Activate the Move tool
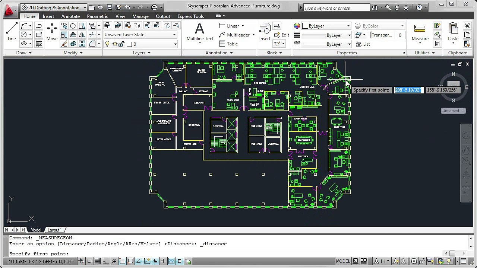The height and width of the screenshot is (268, 477). [x=52, y=32]
